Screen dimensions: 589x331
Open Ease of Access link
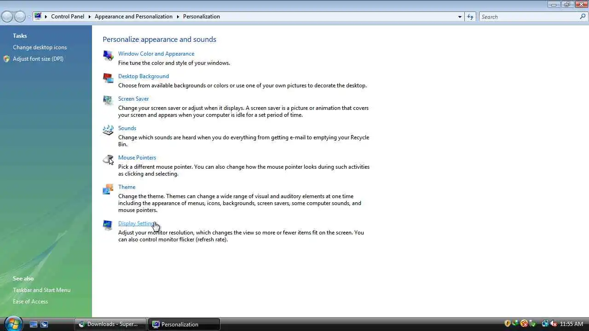coord(30,302)
